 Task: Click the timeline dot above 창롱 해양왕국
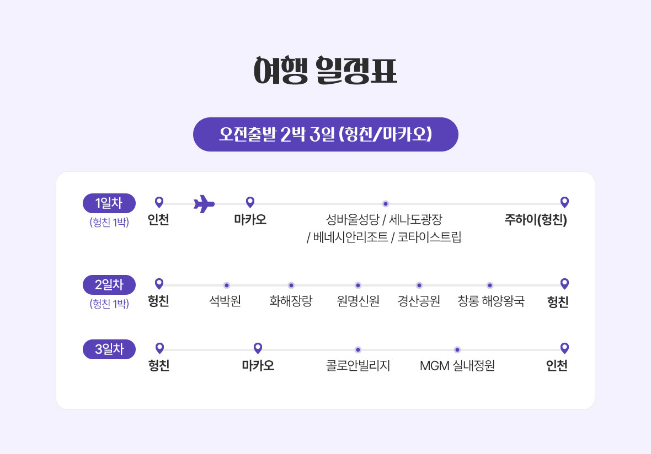(x=490, y=285)
